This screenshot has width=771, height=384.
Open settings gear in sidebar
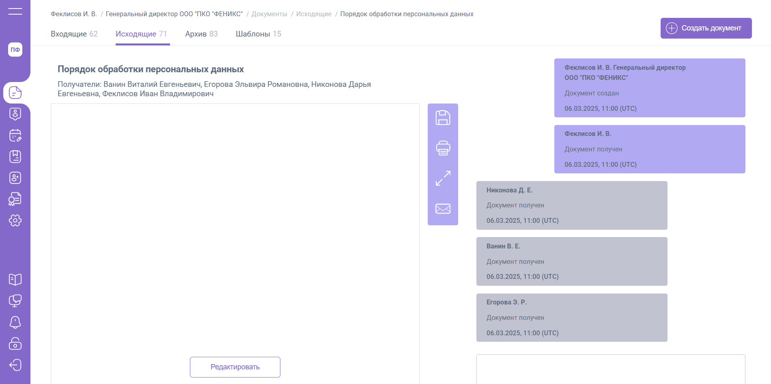15,220
